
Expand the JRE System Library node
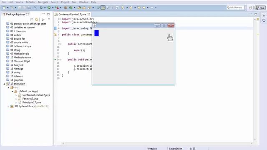coord(8,106)
